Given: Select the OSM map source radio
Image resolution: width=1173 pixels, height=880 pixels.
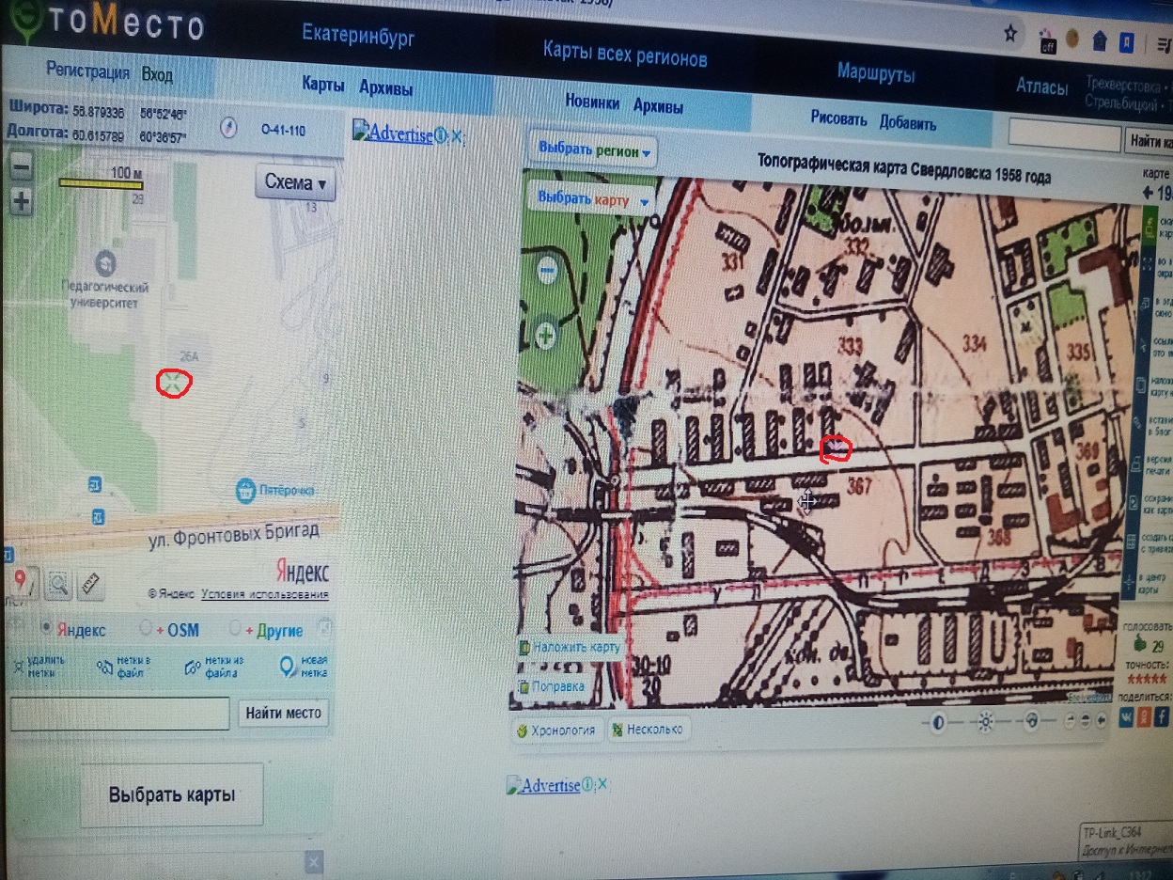Looking at the screenshot, I should 146,628.
